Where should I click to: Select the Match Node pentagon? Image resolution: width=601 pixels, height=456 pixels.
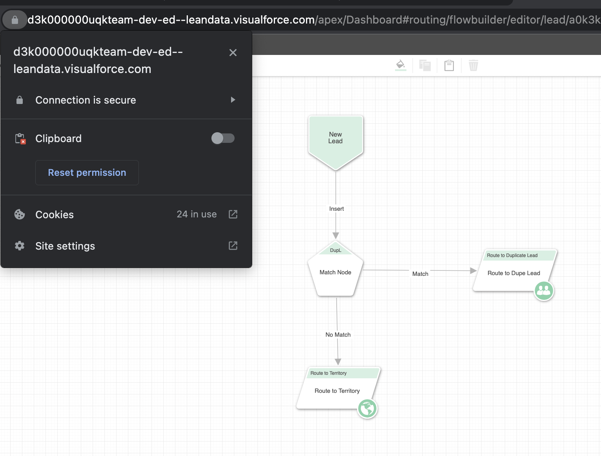[335, 269]
